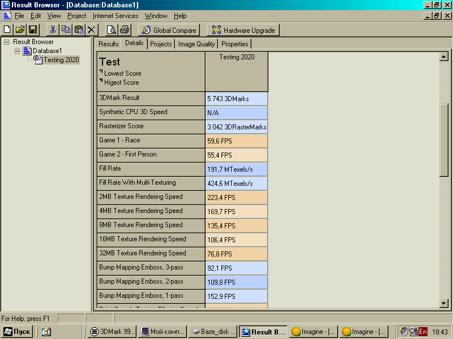Click the Game 1 - Race label
The image size is (453, 339).
pyautogui.click(x=119, y=140)
